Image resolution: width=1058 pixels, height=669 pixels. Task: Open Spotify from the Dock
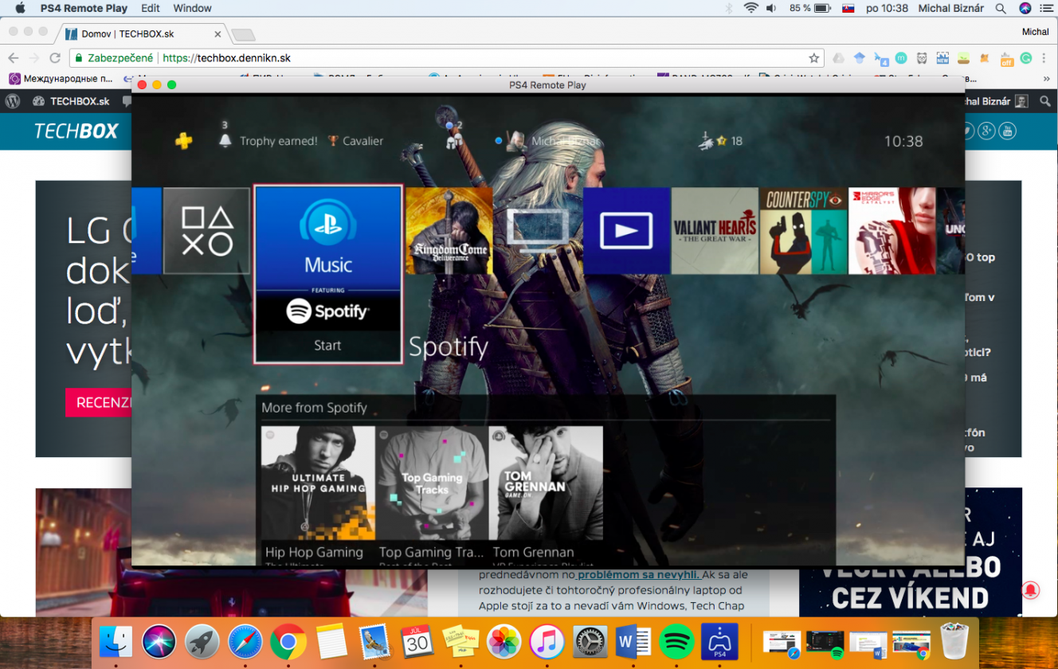click(x=676, y=641)
